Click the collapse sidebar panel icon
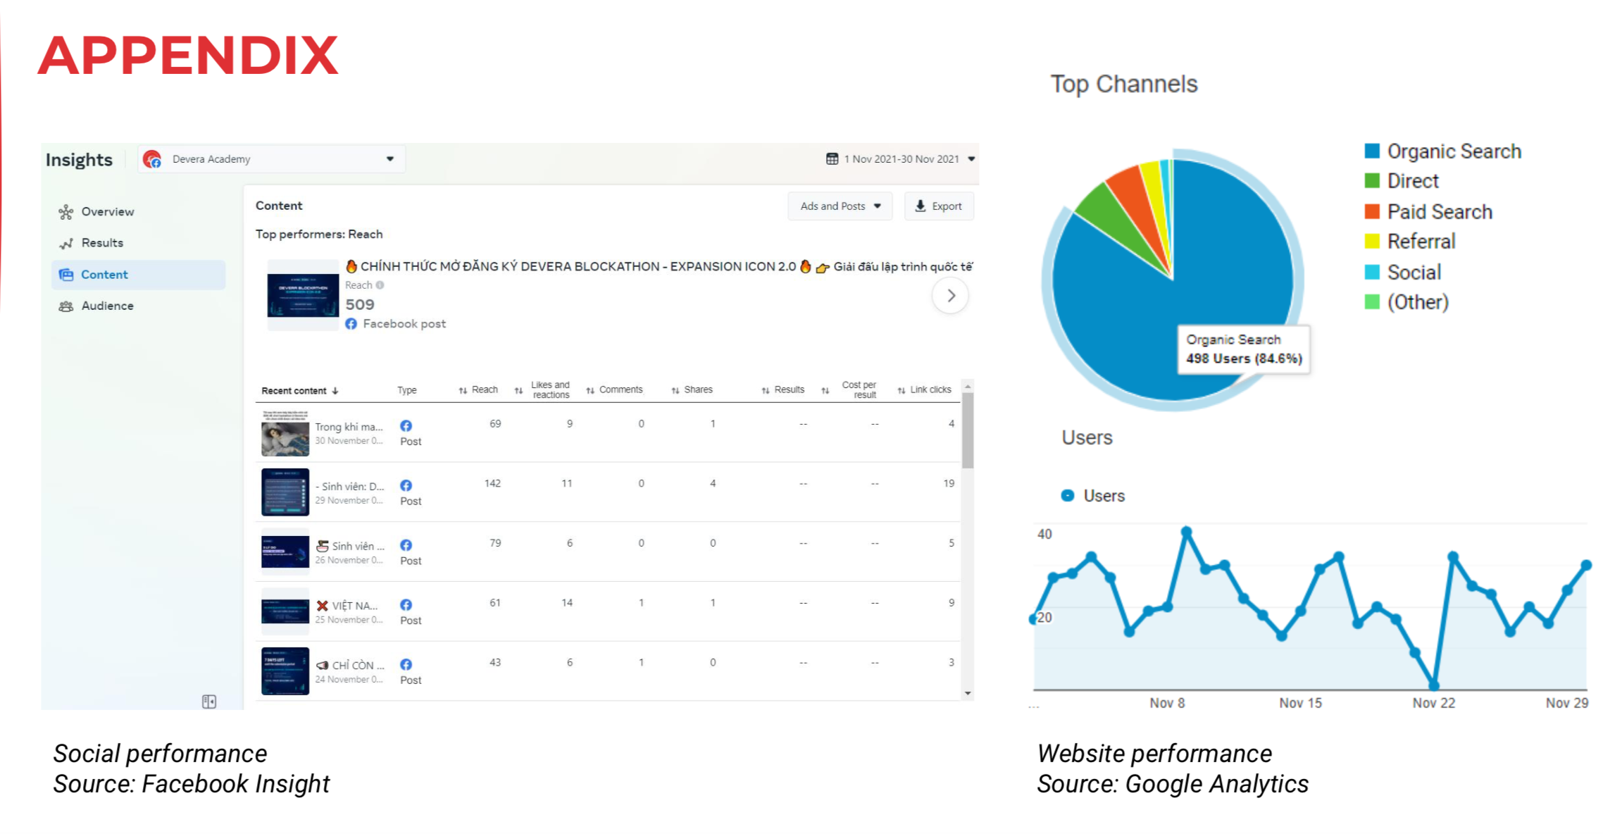 pyautogui.click(x=209, y=702)
